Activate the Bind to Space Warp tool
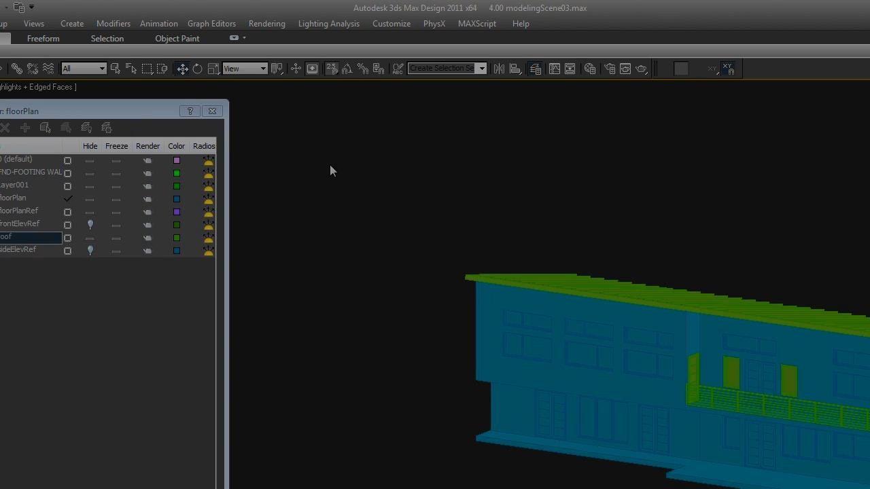Viewport: 870px width, 489px height. pos(48,69)
